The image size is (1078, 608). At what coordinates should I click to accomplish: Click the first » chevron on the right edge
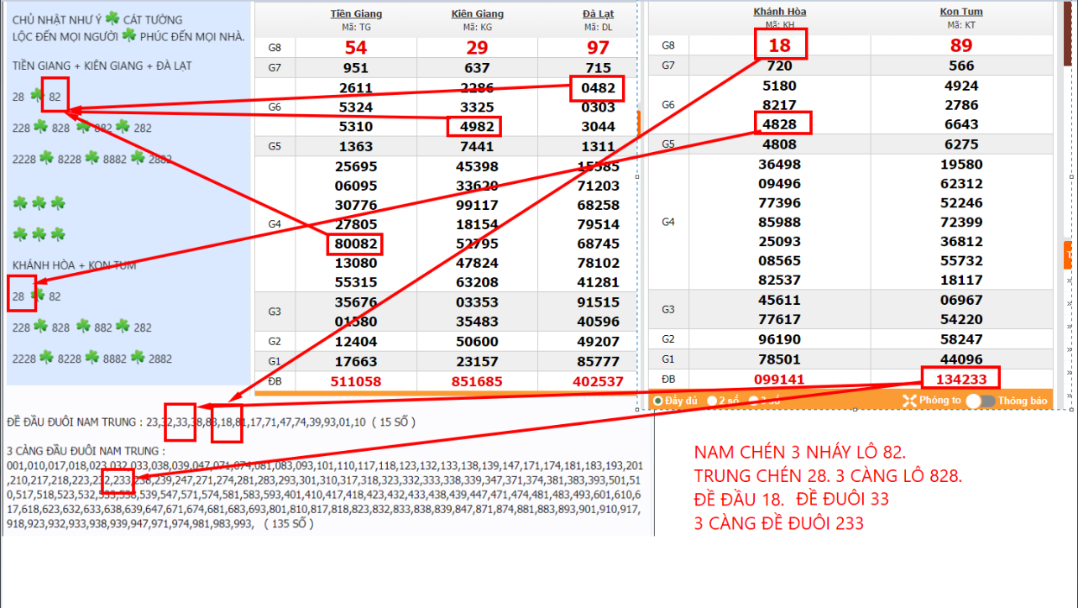(1069, 280)
